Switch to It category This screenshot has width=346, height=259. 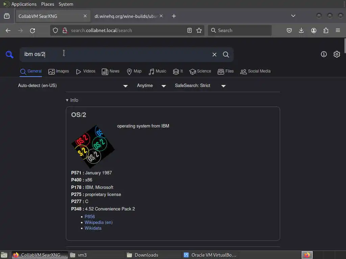178,71
